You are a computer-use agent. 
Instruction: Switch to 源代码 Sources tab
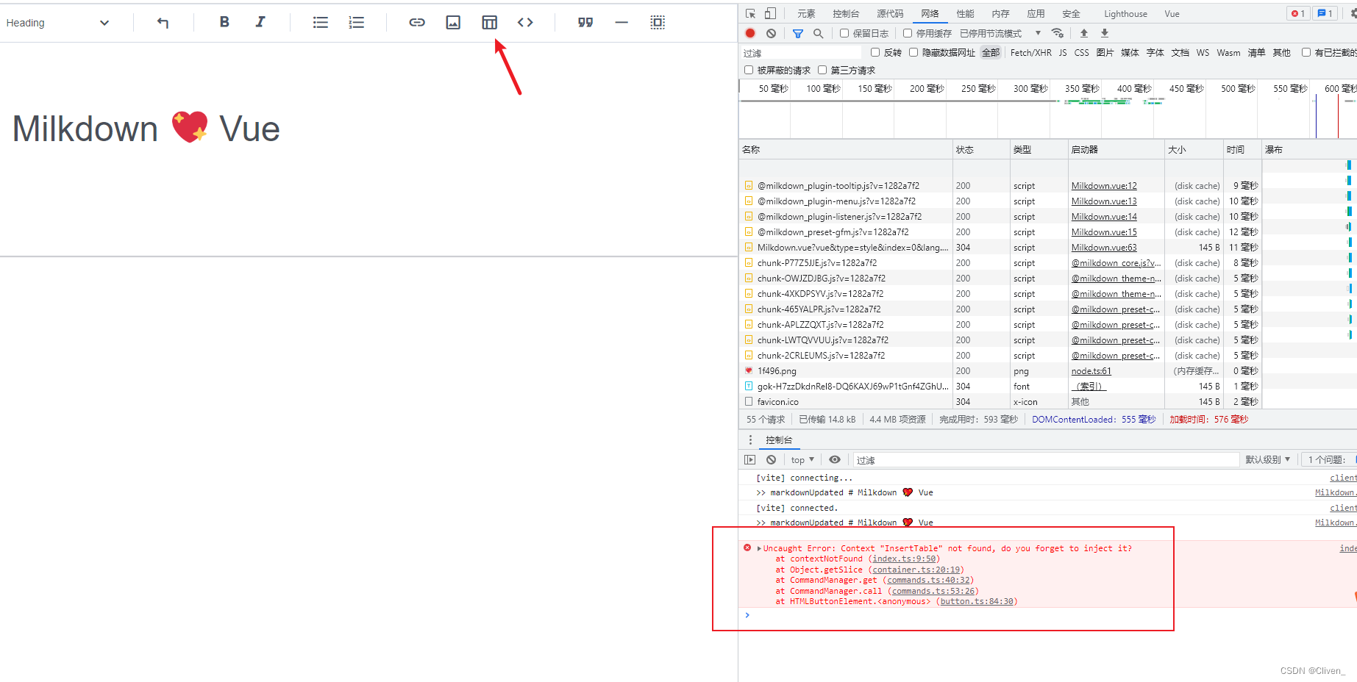click(890, 14)
